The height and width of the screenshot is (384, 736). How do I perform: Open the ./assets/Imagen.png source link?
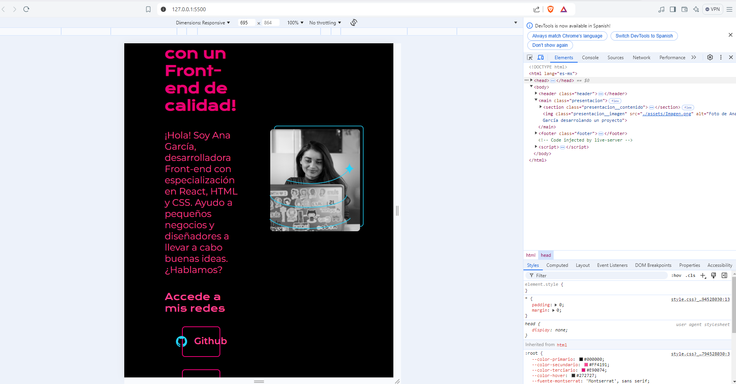pos(667,114)
